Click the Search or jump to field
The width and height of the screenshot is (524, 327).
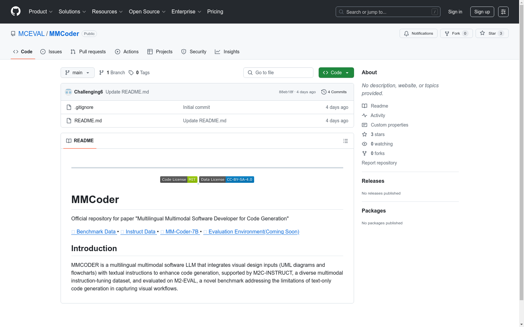388,12
